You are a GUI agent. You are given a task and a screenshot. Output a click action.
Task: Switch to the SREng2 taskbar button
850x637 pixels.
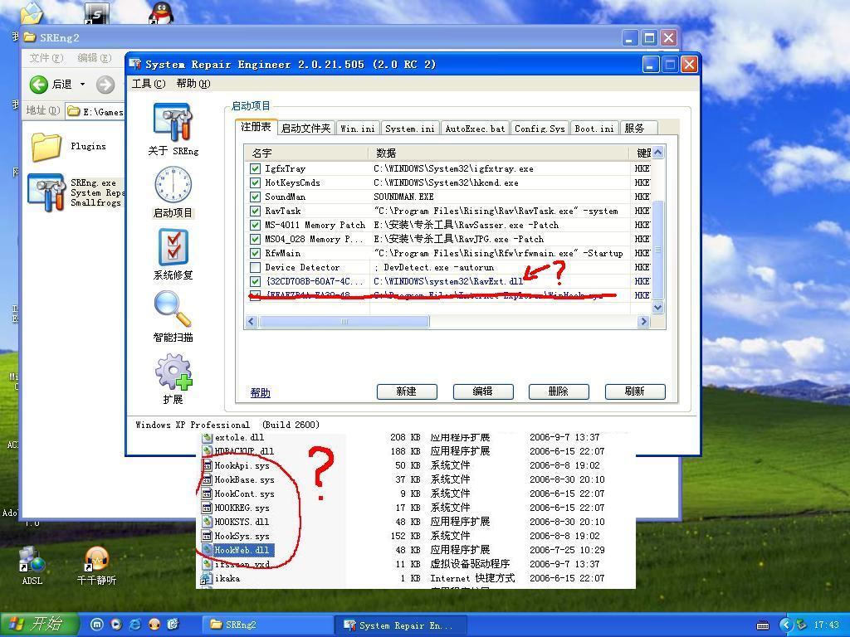click(x=268, y=625)
